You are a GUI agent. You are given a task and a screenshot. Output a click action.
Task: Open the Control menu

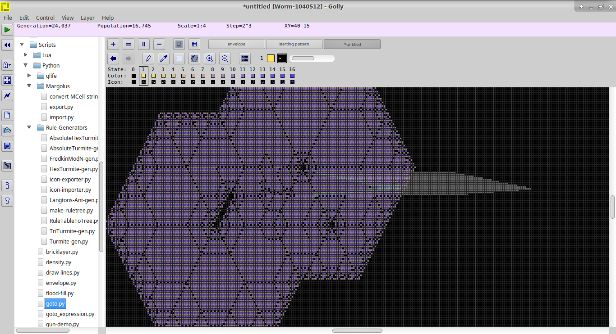[x=45, y=18]
